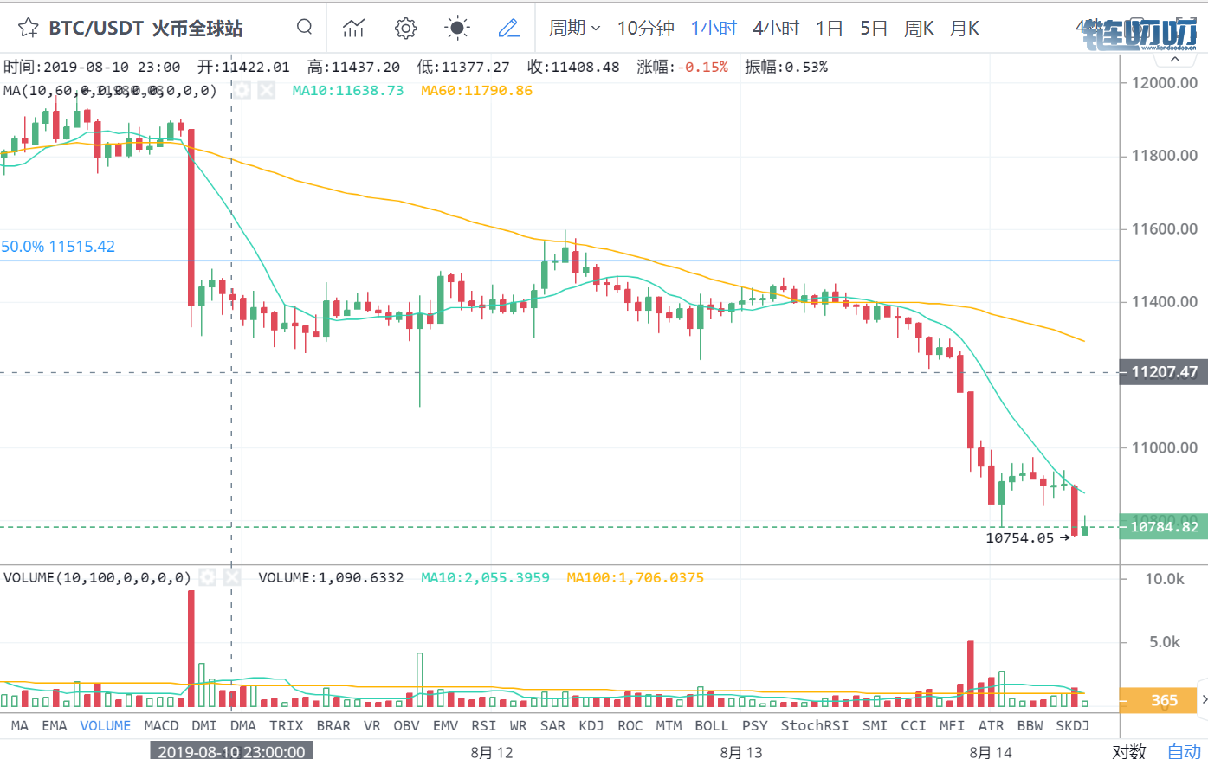The height and width of the screenshot is (759, 1208).
Task: Select the EMV indicator tab
Action: tap(445, 725)
